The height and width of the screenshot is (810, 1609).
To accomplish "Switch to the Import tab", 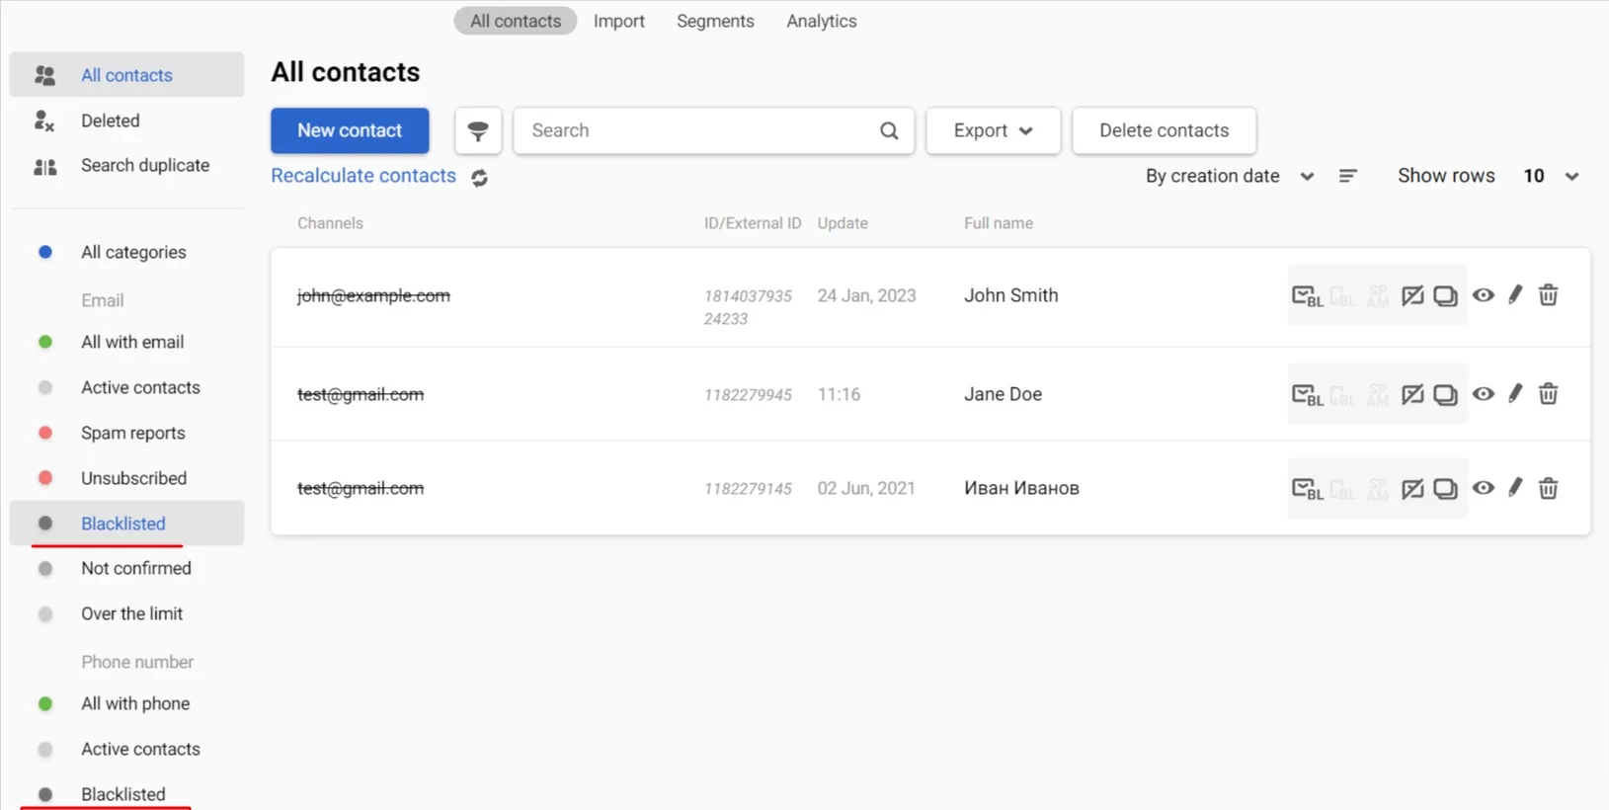I will coord(618,21).
